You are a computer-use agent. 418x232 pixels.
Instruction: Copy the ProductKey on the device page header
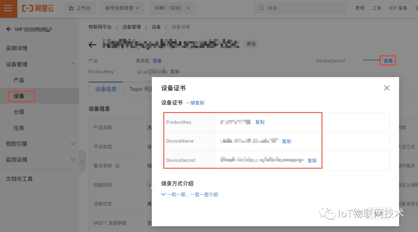pos(175,72)
